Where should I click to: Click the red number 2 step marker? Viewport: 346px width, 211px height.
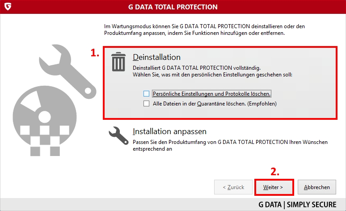pos(275,172)
